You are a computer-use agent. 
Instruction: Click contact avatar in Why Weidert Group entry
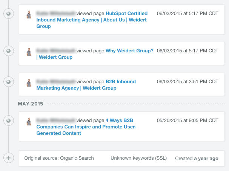tap(29, 51)
